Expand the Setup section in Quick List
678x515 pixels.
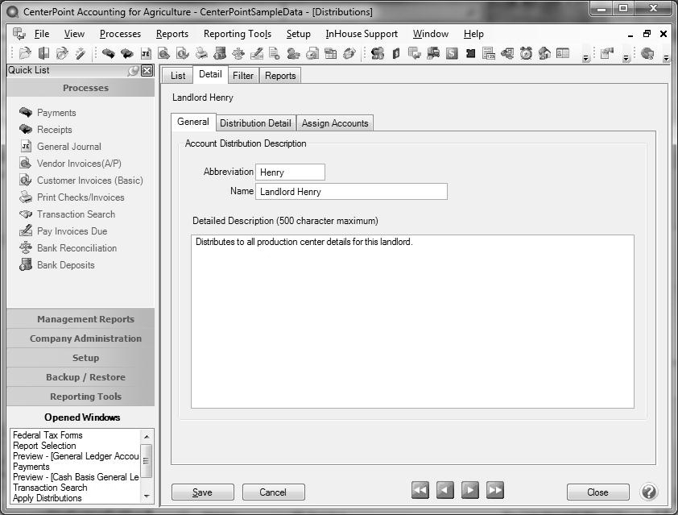coord(81,358)
